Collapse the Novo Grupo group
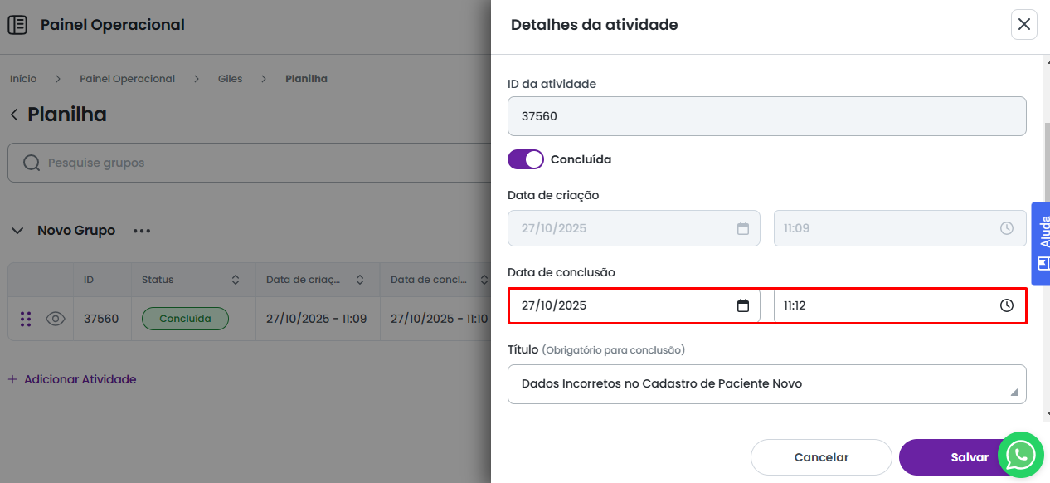 click(x=17, y=231)
